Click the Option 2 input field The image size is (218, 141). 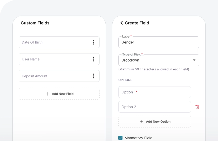154,107
